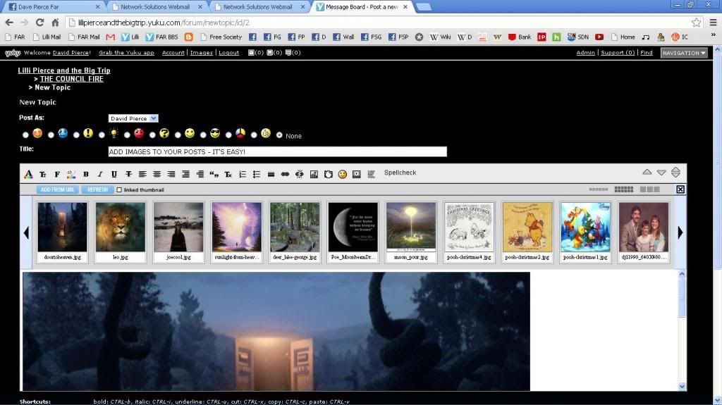Switch gallery to large thumbnail view
This screenshot has width=722, height=405.
649,189
